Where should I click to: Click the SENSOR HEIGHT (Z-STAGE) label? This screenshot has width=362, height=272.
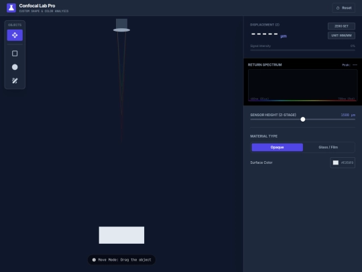tap(273, 115)
